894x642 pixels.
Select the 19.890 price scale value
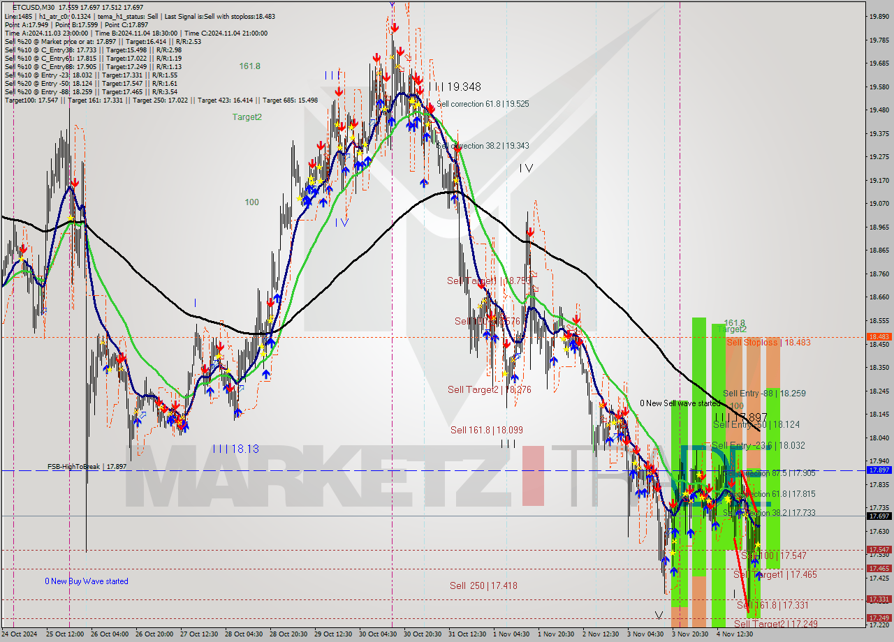[878, 15]
